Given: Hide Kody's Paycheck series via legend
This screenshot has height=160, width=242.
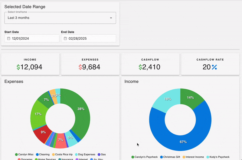Looking at the screenshot, I should pos(217,157).
